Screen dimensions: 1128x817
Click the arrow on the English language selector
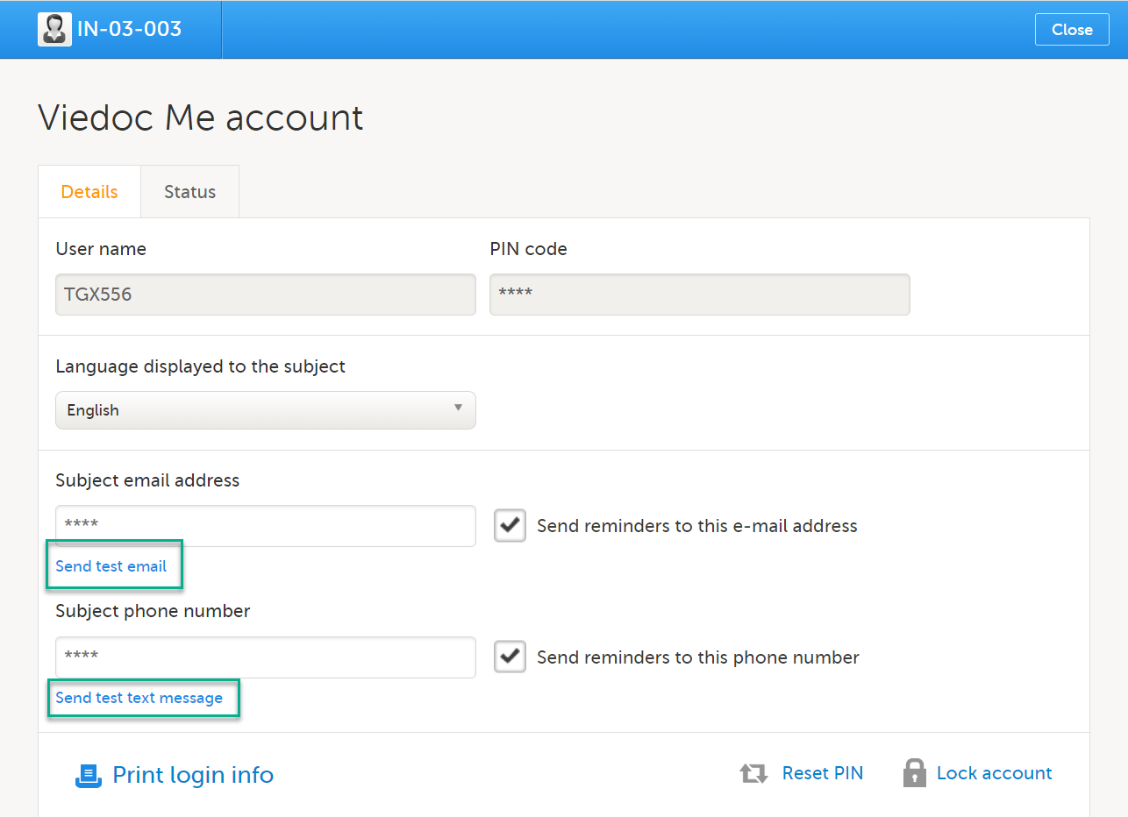click(x=458, y=408)
